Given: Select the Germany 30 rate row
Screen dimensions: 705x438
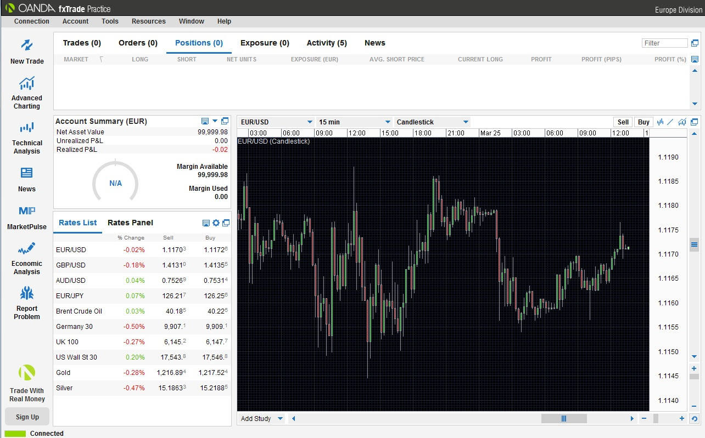Looking at the screenshot, I should point(142,326).
